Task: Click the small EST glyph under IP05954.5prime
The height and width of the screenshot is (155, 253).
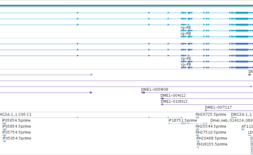Action: tap(4, 141)
